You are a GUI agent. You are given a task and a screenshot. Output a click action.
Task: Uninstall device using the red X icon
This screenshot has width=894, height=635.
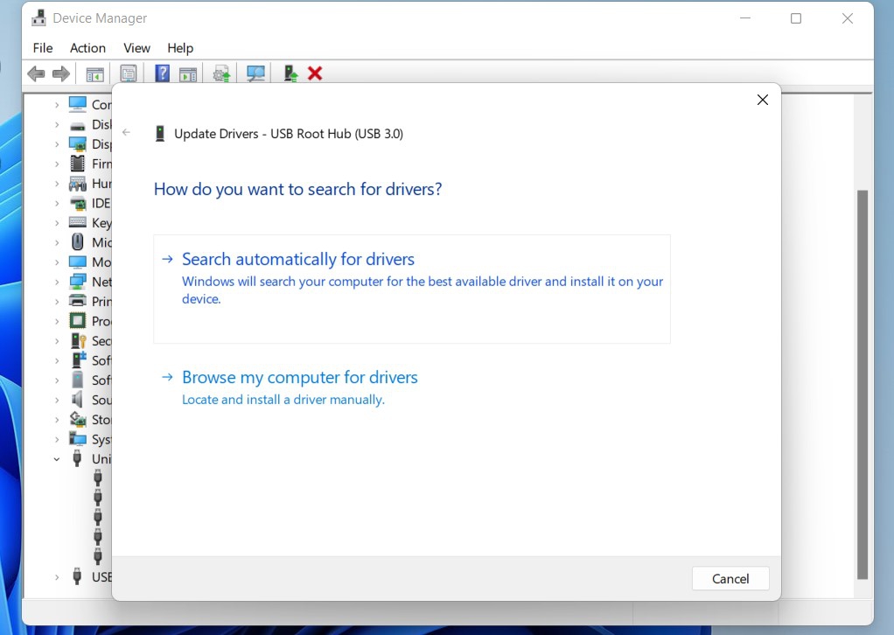315,73
